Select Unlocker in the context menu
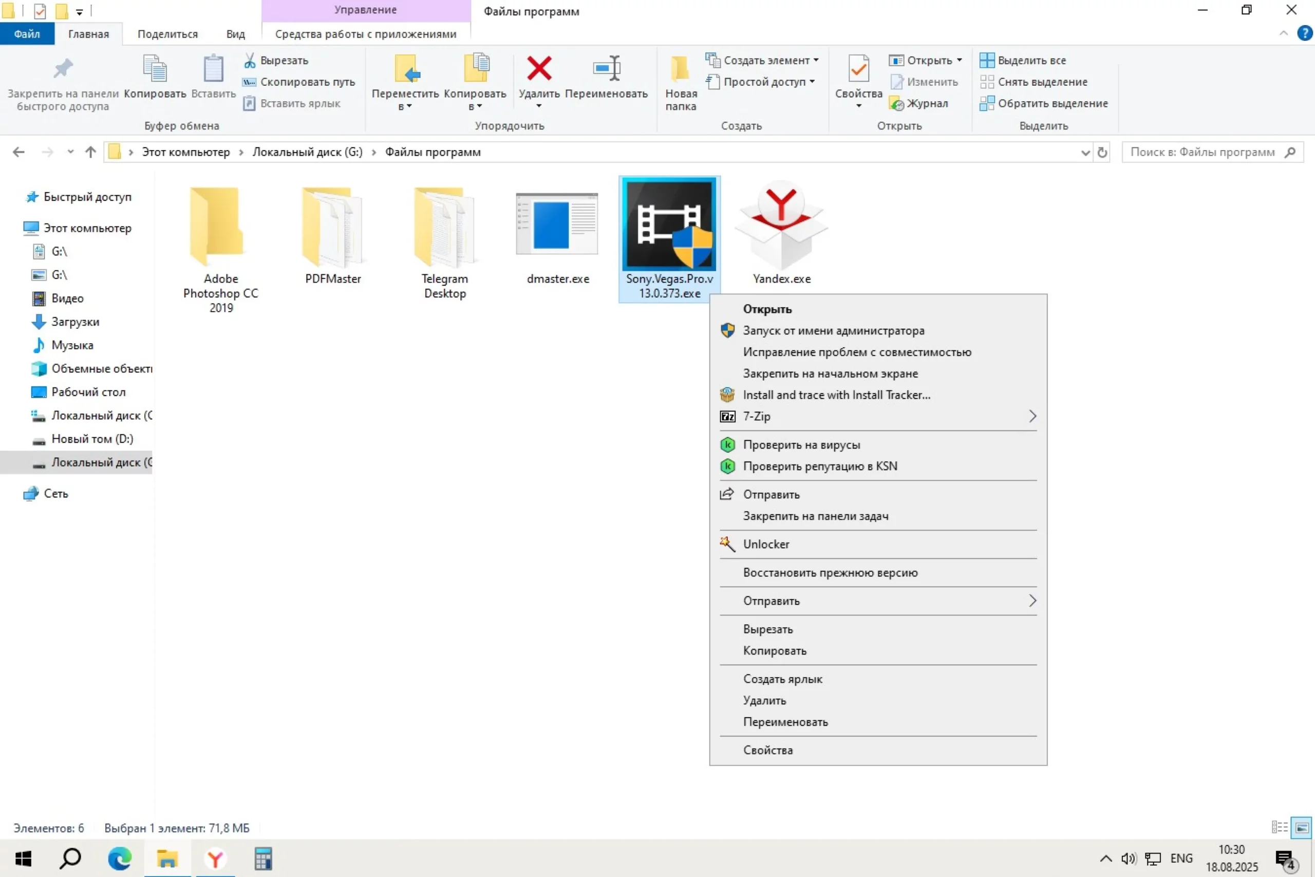1315x877 pixels. coord(766,544)
